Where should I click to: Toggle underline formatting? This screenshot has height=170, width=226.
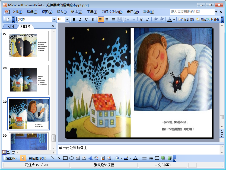tap(86, 20)
